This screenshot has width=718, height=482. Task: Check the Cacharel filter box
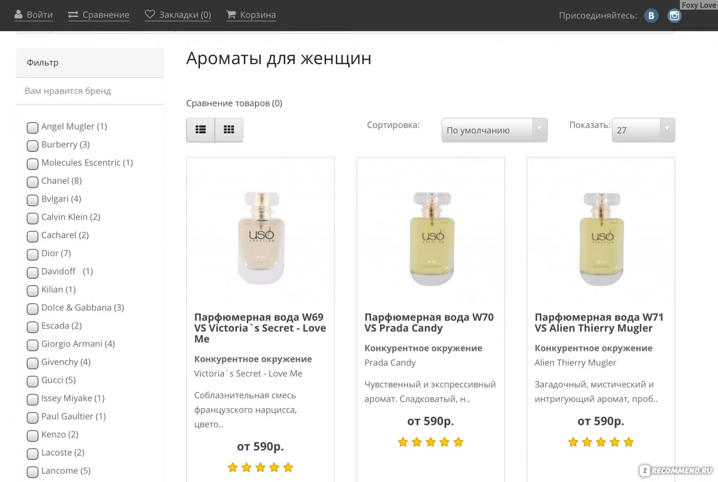(33, 236)
